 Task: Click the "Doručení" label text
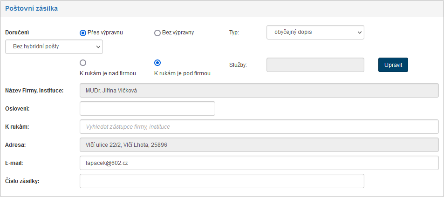(x=17, y=33)
